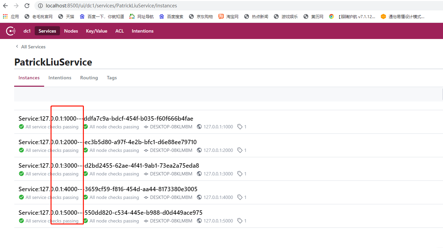This screenshot has width=443, height=248.
Task: Click 'All service checks passing' text for port 4000
Action: point(52,197)
